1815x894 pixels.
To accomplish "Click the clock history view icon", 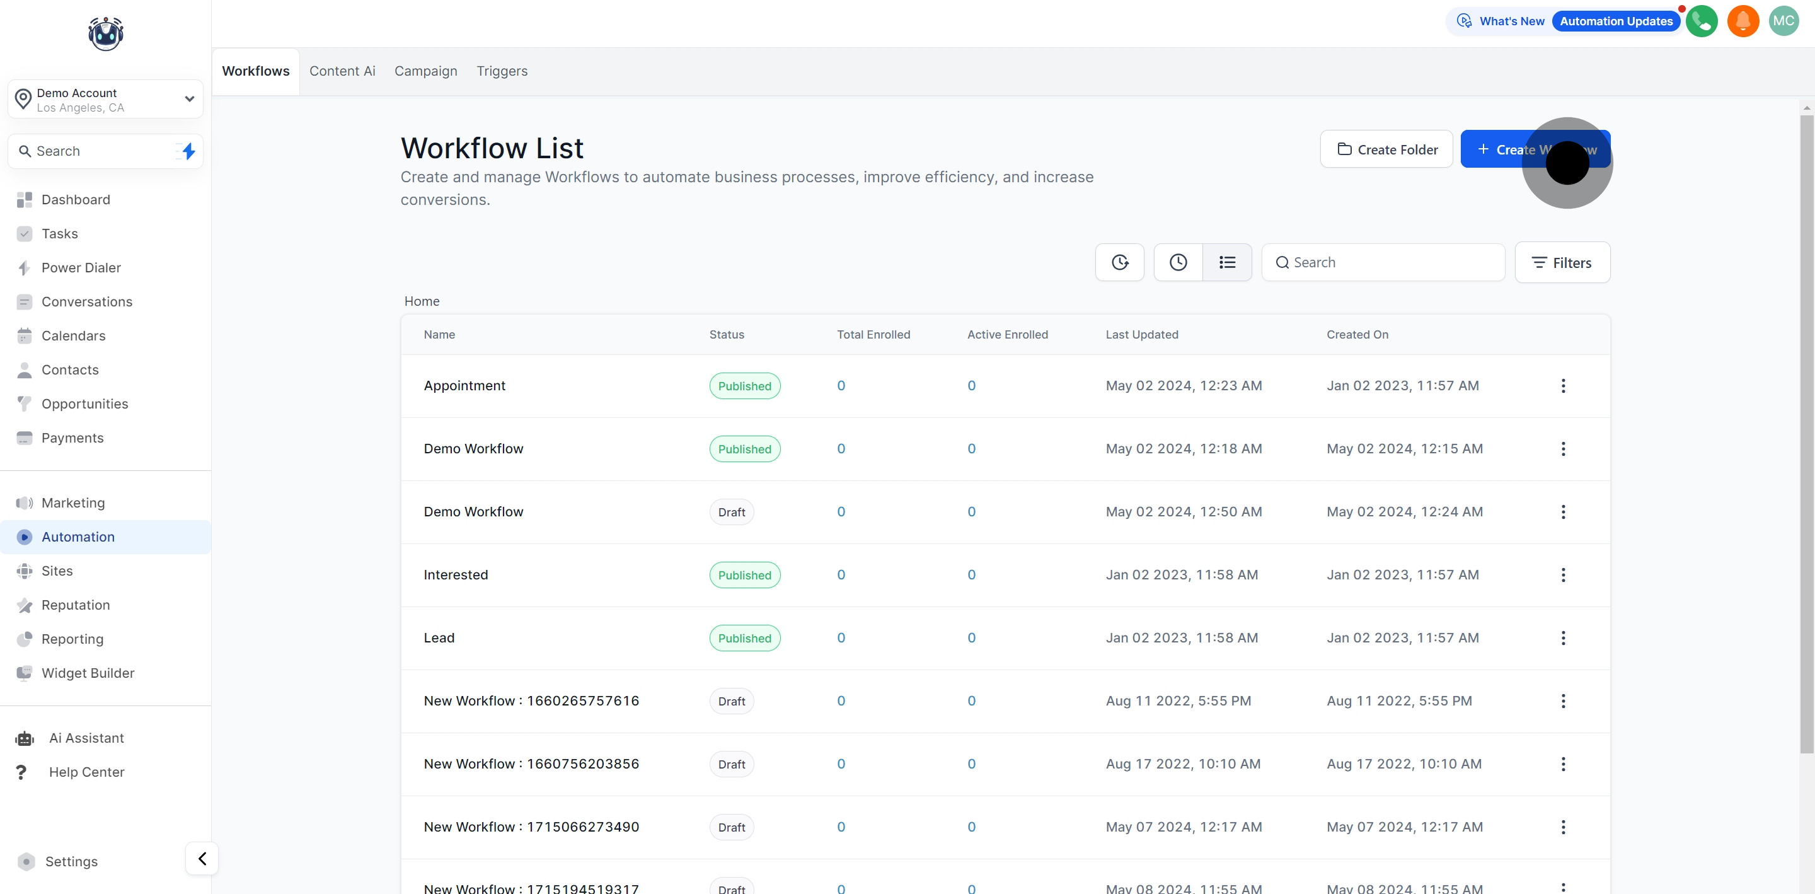I will 1177,262.
